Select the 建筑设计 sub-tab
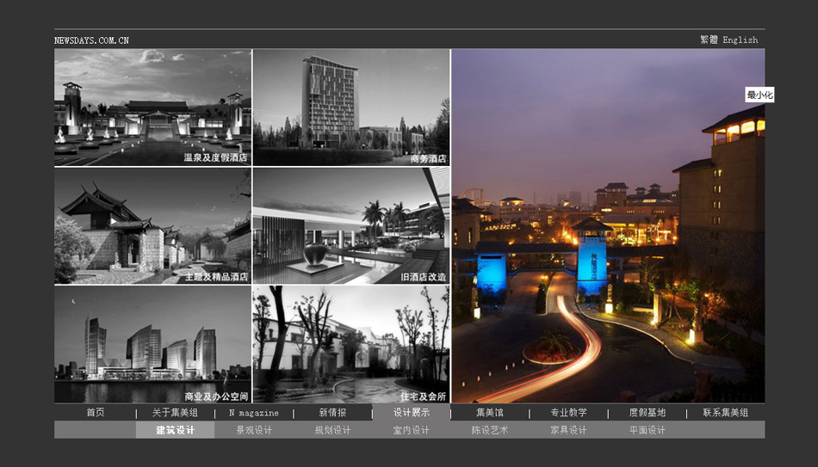 click(175, 430)
